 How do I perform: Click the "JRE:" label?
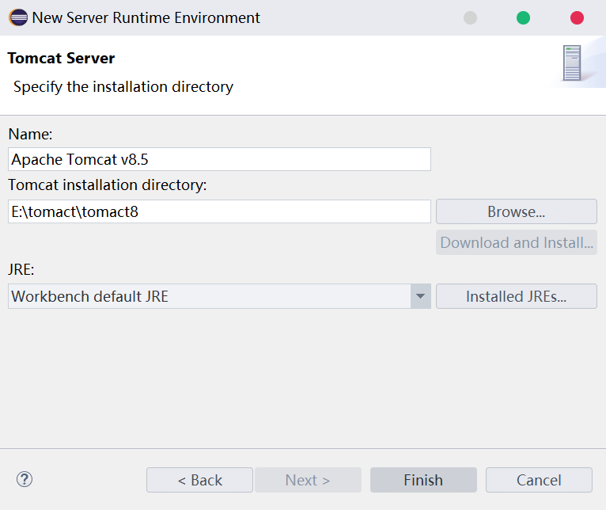click(x=21, y=269)
